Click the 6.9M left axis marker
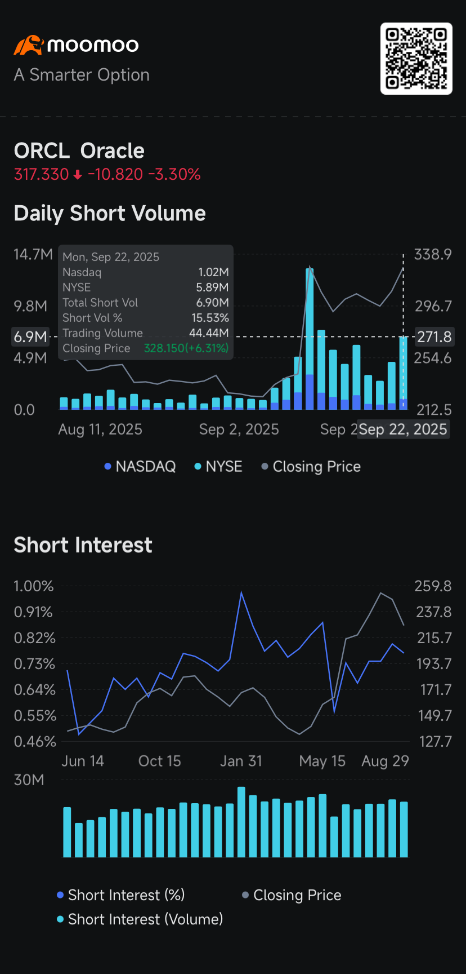Image resolution: width=466 pixels, height=974 pixels. 30,337
